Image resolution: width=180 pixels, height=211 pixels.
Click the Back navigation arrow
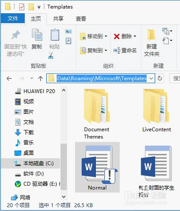(9, 78)
